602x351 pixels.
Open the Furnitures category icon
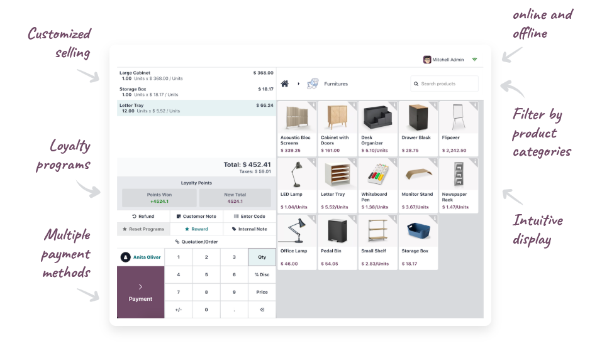coord(313,84)
